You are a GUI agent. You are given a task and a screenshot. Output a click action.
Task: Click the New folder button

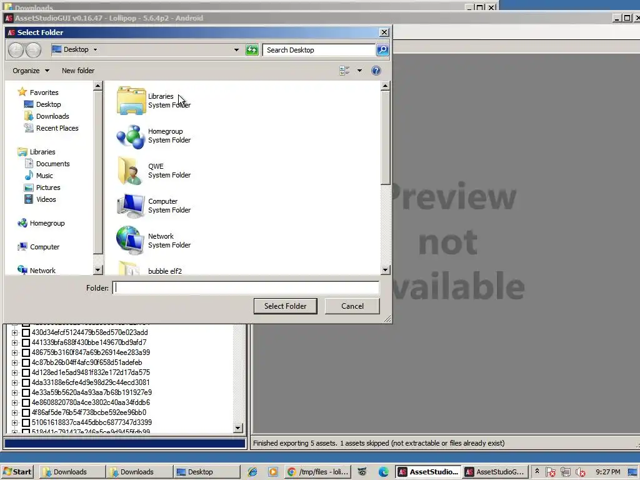(78, 71)
